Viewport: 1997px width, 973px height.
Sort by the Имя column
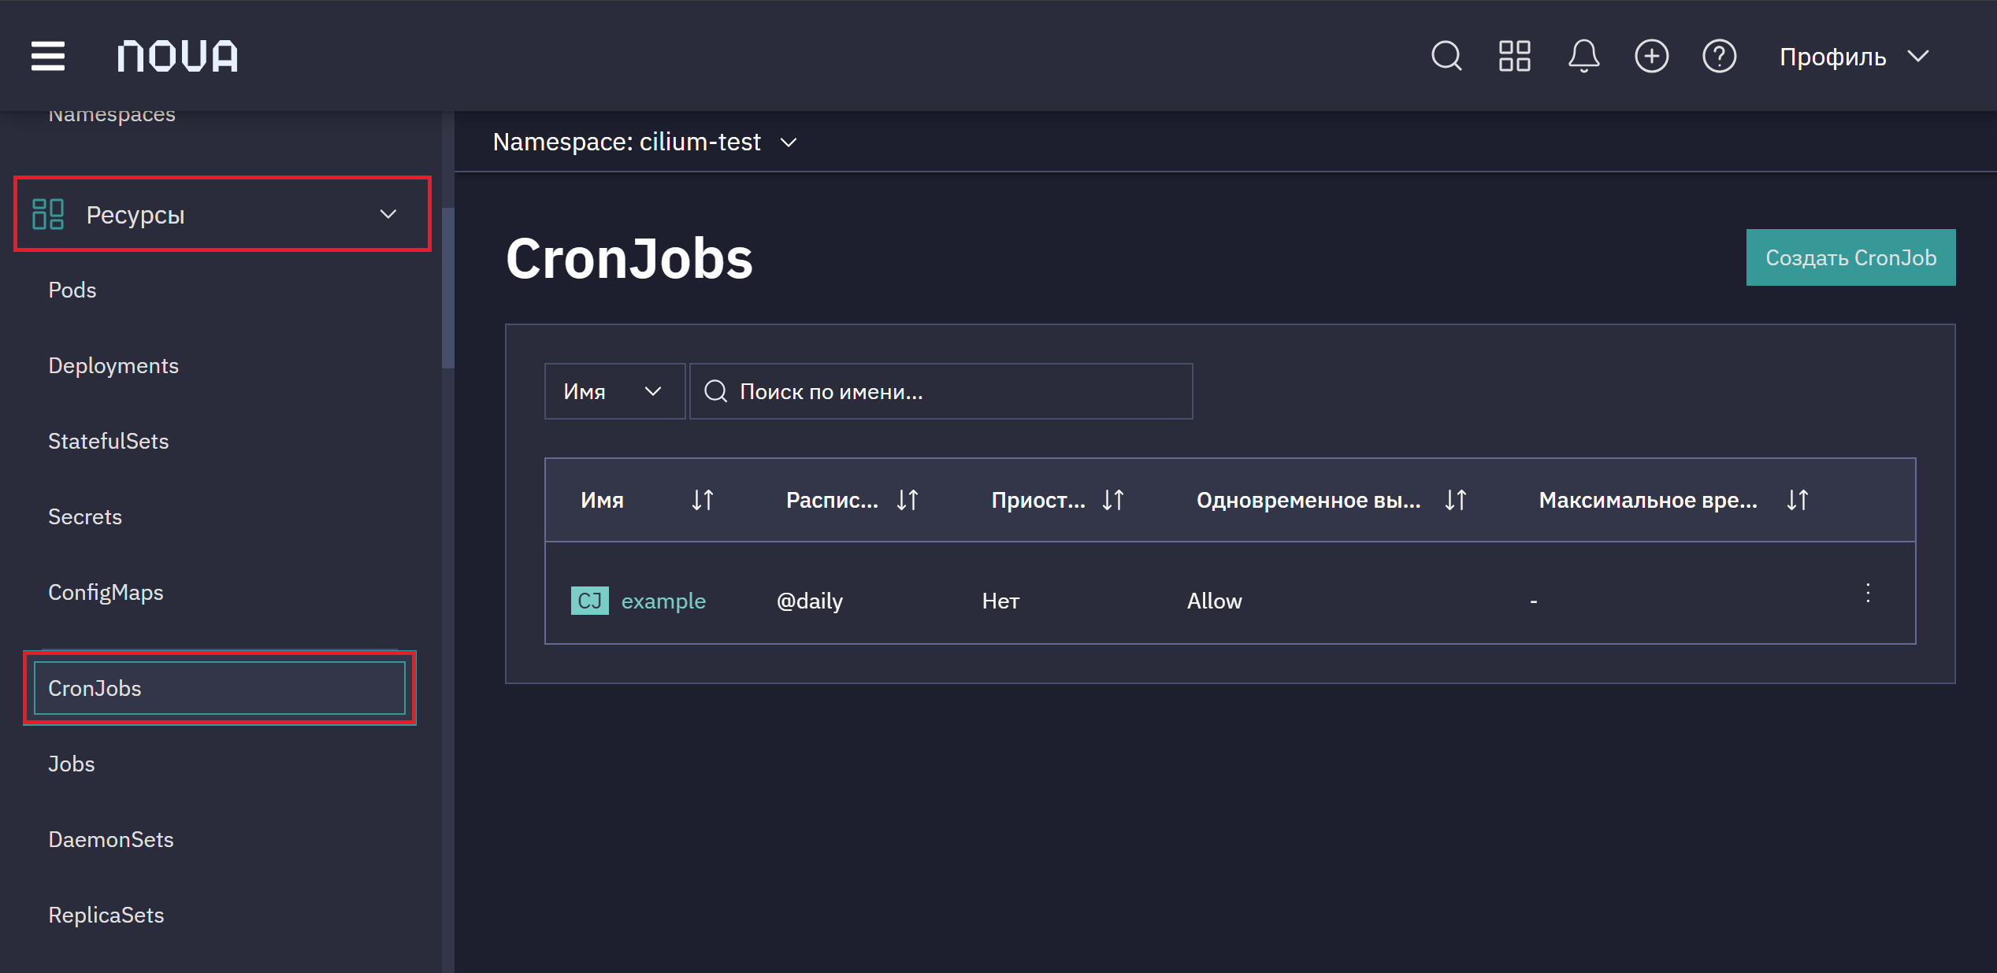click(703, 500)
